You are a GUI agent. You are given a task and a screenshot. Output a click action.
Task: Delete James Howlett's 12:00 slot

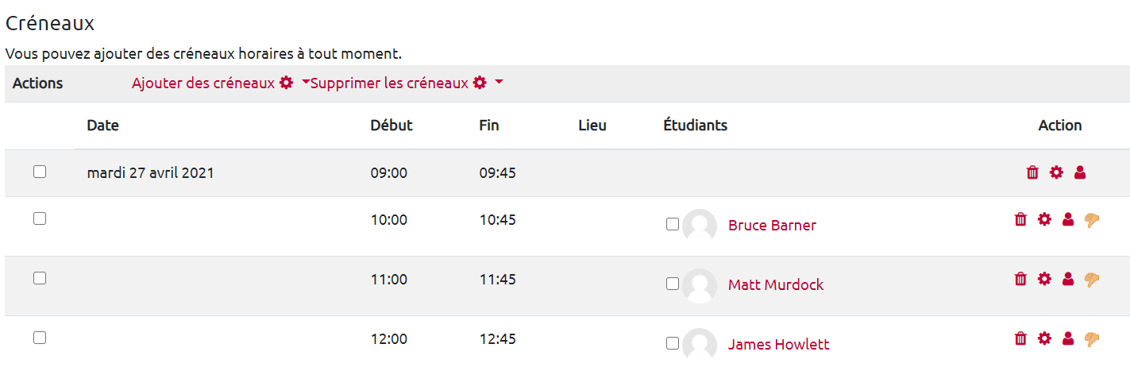pos(1020,338)
